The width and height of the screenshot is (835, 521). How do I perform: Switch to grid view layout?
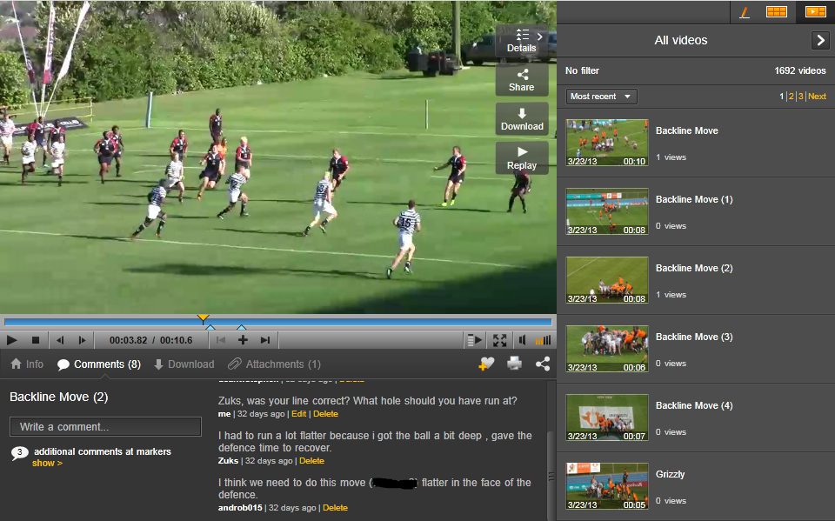coord(777,11)
